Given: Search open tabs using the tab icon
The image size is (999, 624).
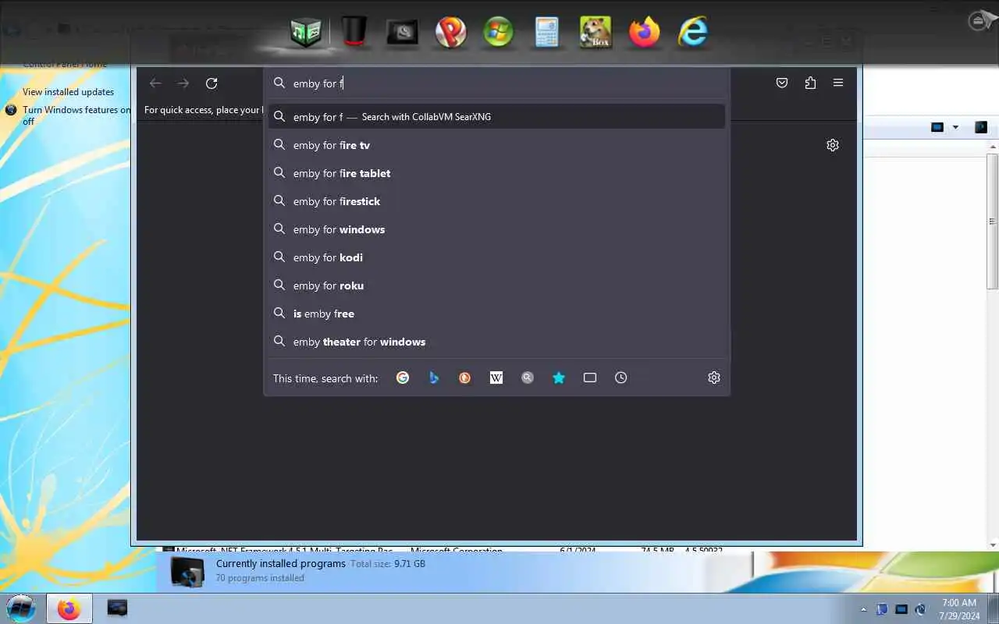Looking at the screenshot, I should 590,378.
